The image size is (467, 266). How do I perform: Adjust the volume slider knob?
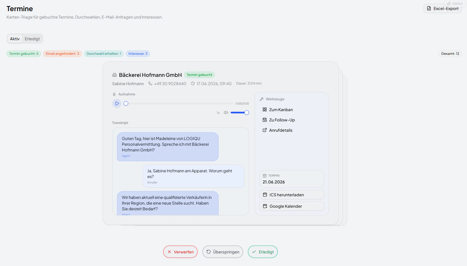pyautogui.click(x=247, y=113)
